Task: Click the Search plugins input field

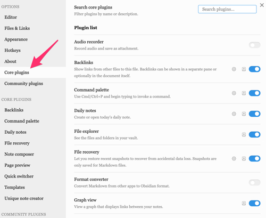Action: 227,9
